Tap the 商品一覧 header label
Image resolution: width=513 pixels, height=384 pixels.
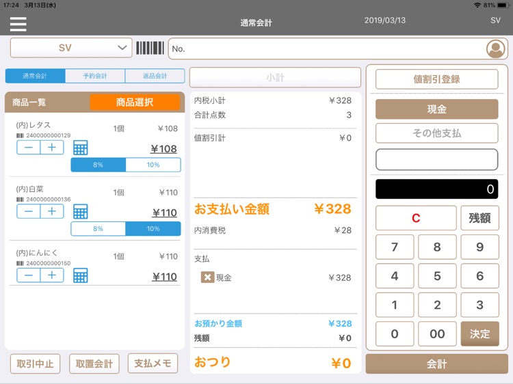29,102
